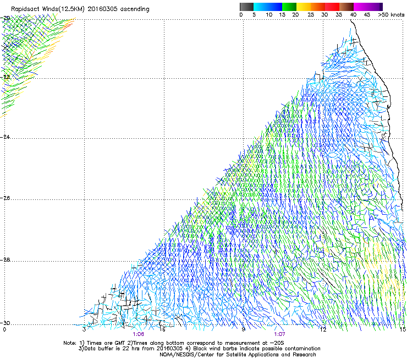Click the purple pass time '1:08'
407x358 pixels.
[138, 334]
